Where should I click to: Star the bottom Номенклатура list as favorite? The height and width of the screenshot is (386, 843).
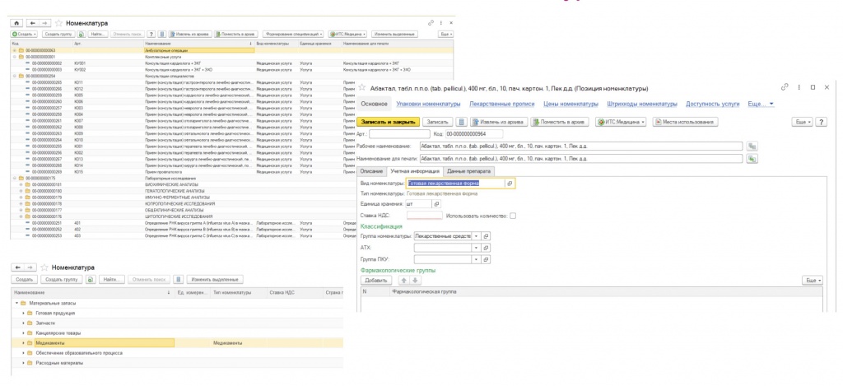coord(44,267)
